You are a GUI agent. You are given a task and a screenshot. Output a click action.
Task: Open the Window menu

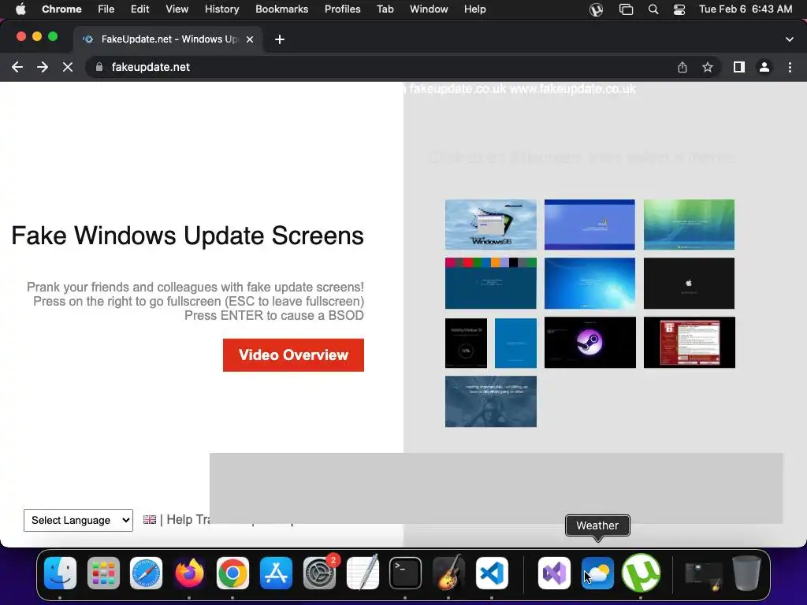click(429, 9)
